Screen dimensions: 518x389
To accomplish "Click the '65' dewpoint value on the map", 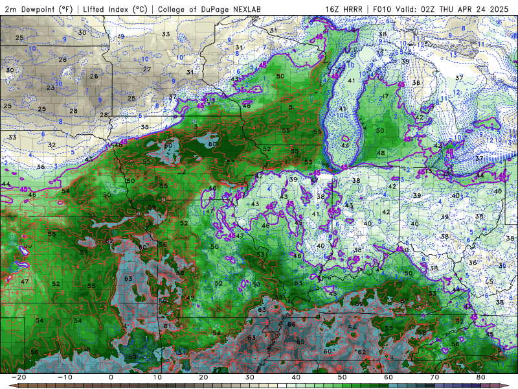I will [300, 342].
